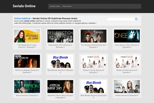
Task: Open the American Horror Story poster thumbnail
Action: [x=60, y=87]
